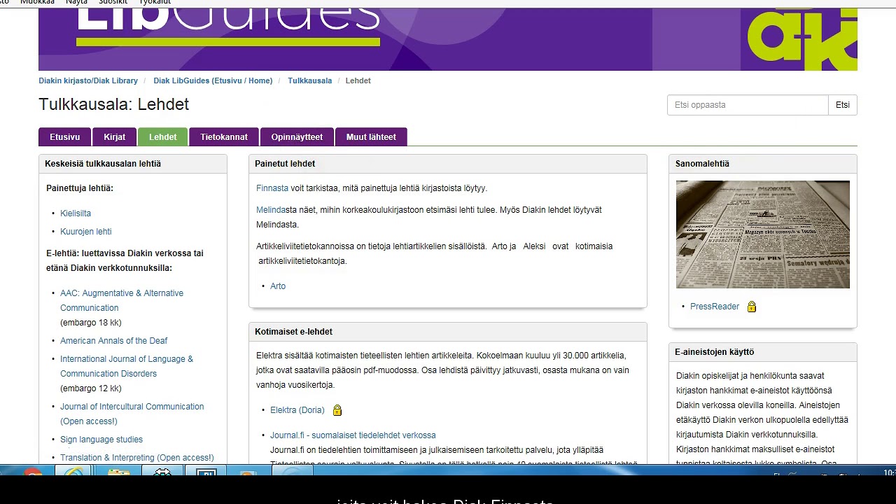This screenshot has height=504, width=896.
Task: Click the Etsi search button
Action: pyautogui.click(x=843, y=105)
